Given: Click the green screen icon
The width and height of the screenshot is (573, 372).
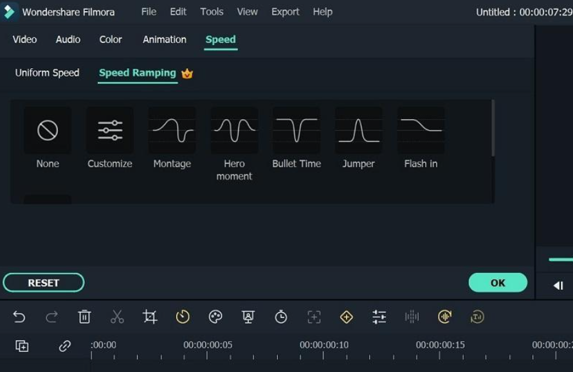Looking at the screenshot, I should pyautogui.click(x=248, y=317).
